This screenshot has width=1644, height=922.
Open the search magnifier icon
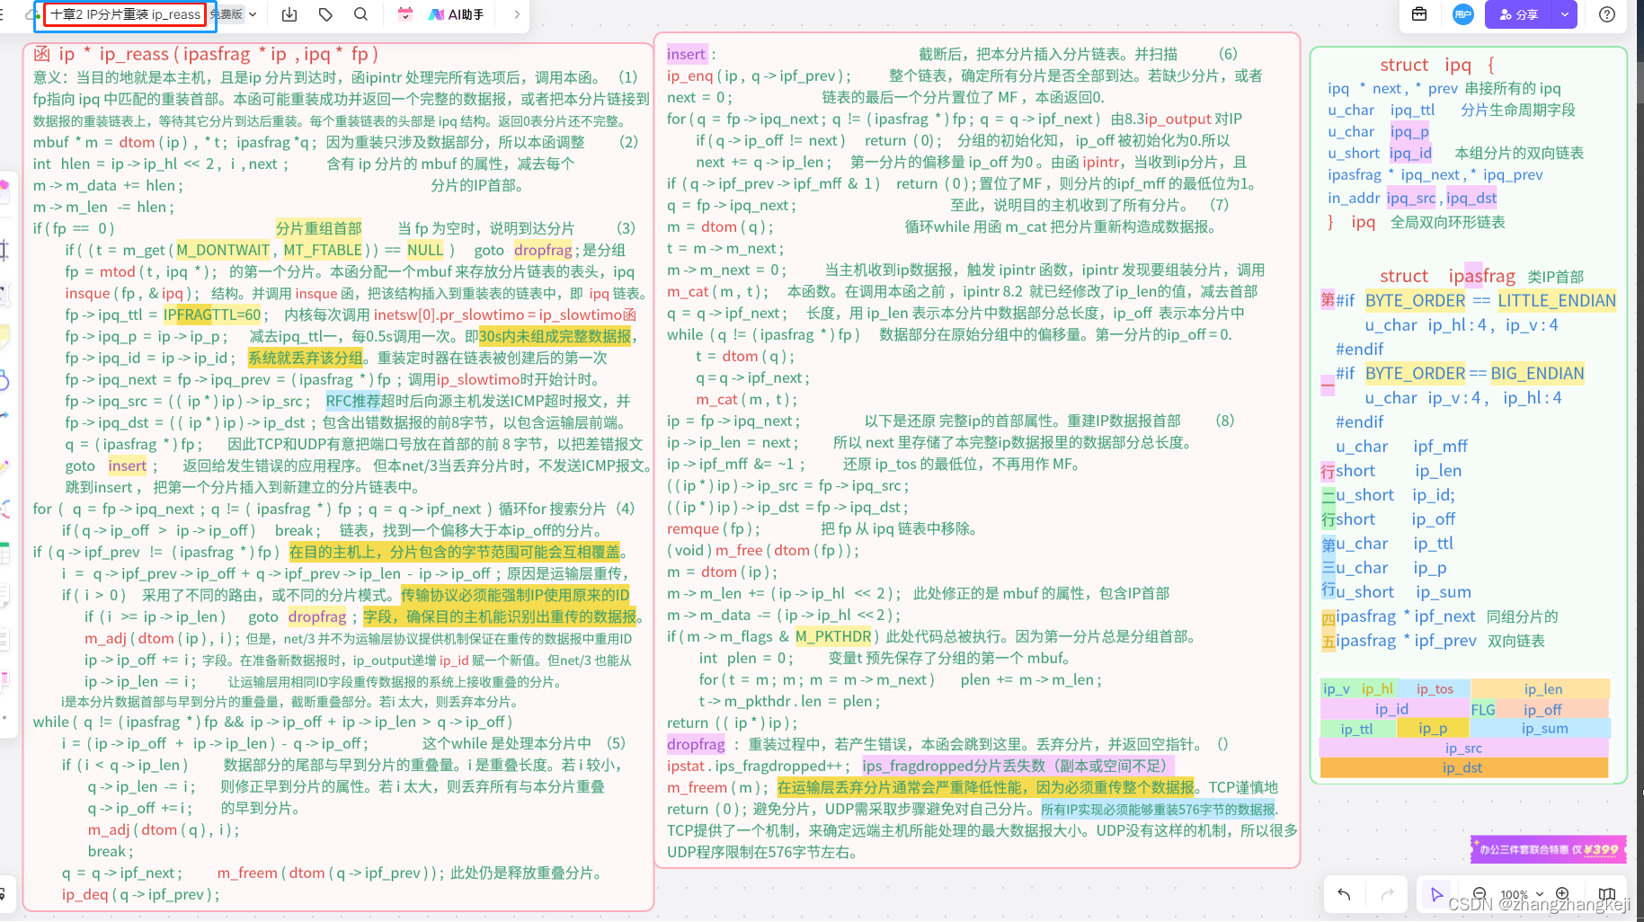(x=360, y=14)
